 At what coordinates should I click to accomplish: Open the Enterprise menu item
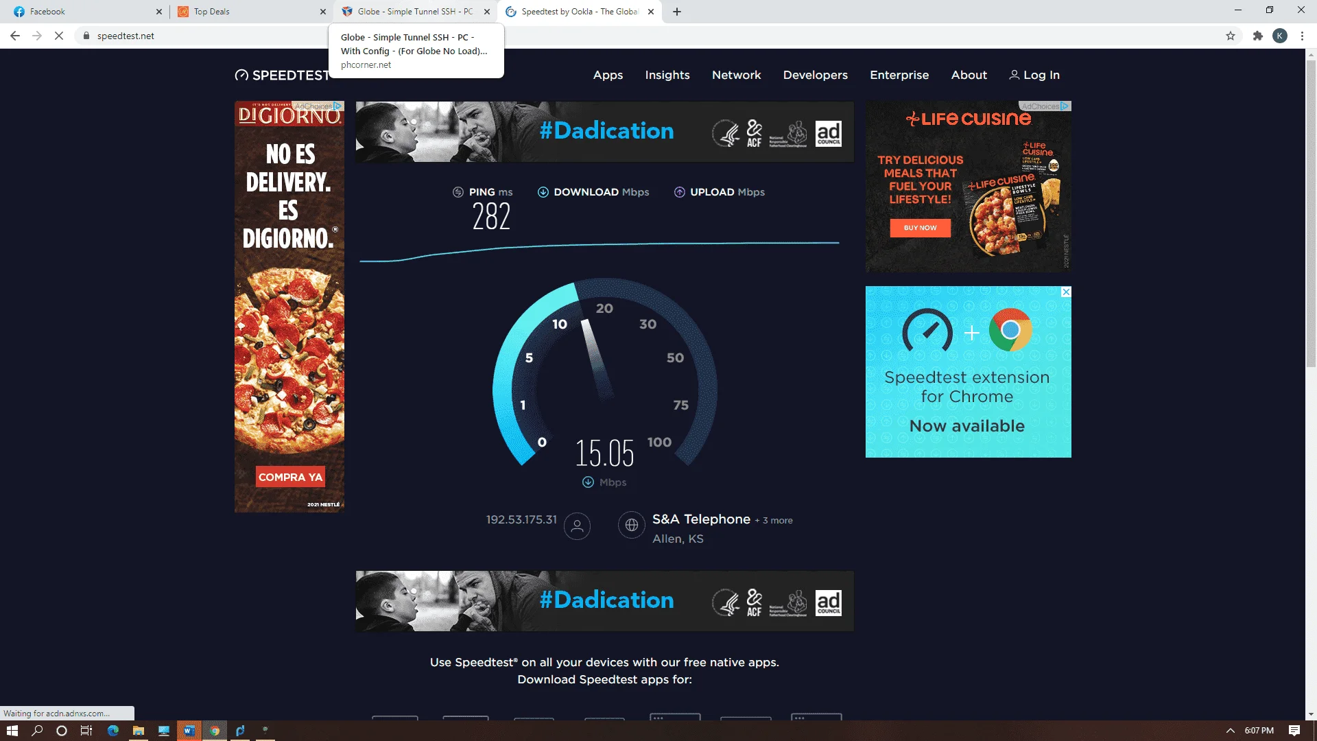point(899,75)
